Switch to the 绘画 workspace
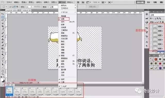Image resolution: width=165 pixels, height=98 pixels. [155, 2]
